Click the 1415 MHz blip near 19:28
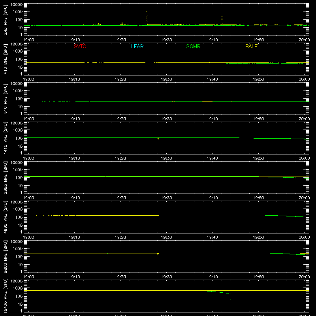This screenshot has height=316, width=316. [158, 138]
